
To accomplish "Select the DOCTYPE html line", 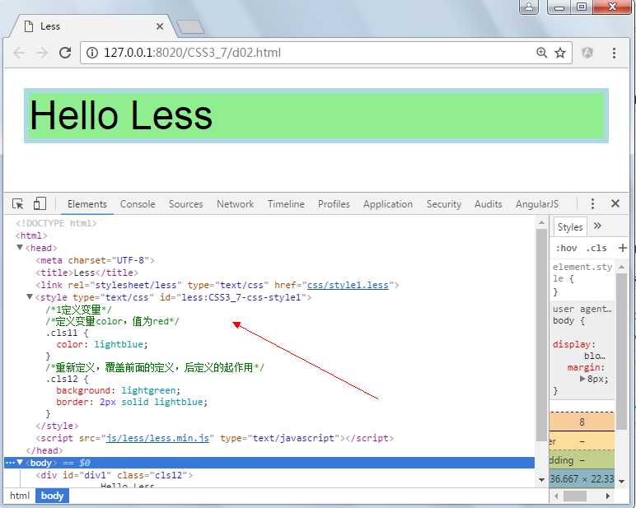I will tap(56, 223).
